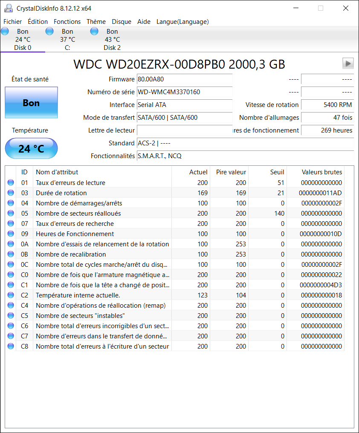
Task: Click the Valeurs brutes column header
Action: click(x=316, y=172)
